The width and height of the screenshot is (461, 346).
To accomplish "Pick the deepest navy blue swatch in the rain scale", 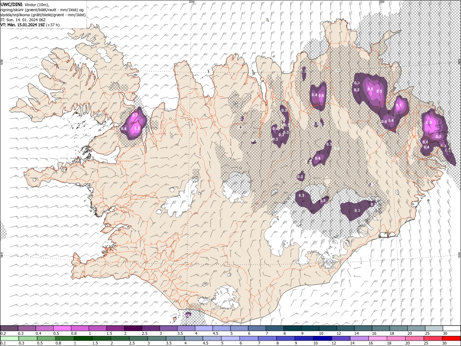I will pos(322,338).
